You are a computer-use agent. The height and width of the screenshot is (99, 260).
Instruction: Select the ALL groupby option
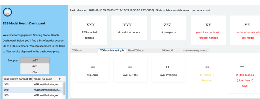pos(35,72)
